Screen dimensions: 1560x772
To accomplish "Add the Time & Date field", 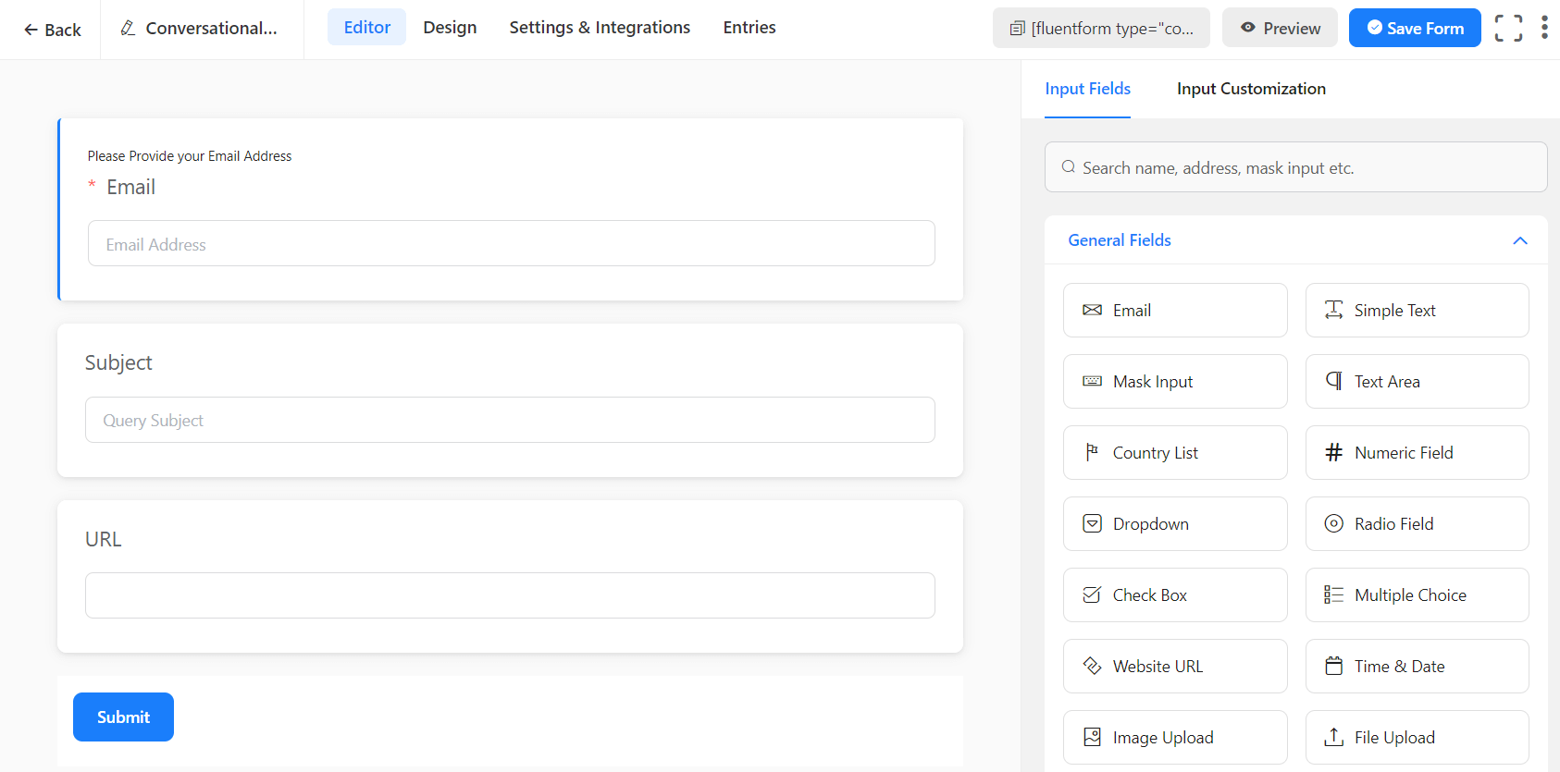I will pyautogui.click(x=1417, y=667).
